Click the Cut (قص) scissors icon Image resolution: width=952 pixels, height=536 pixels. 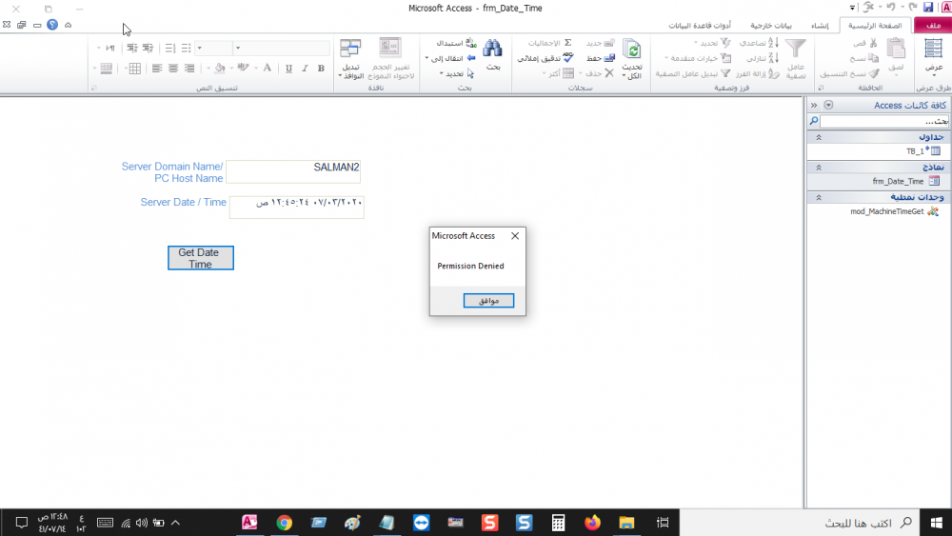click(872, 43)
